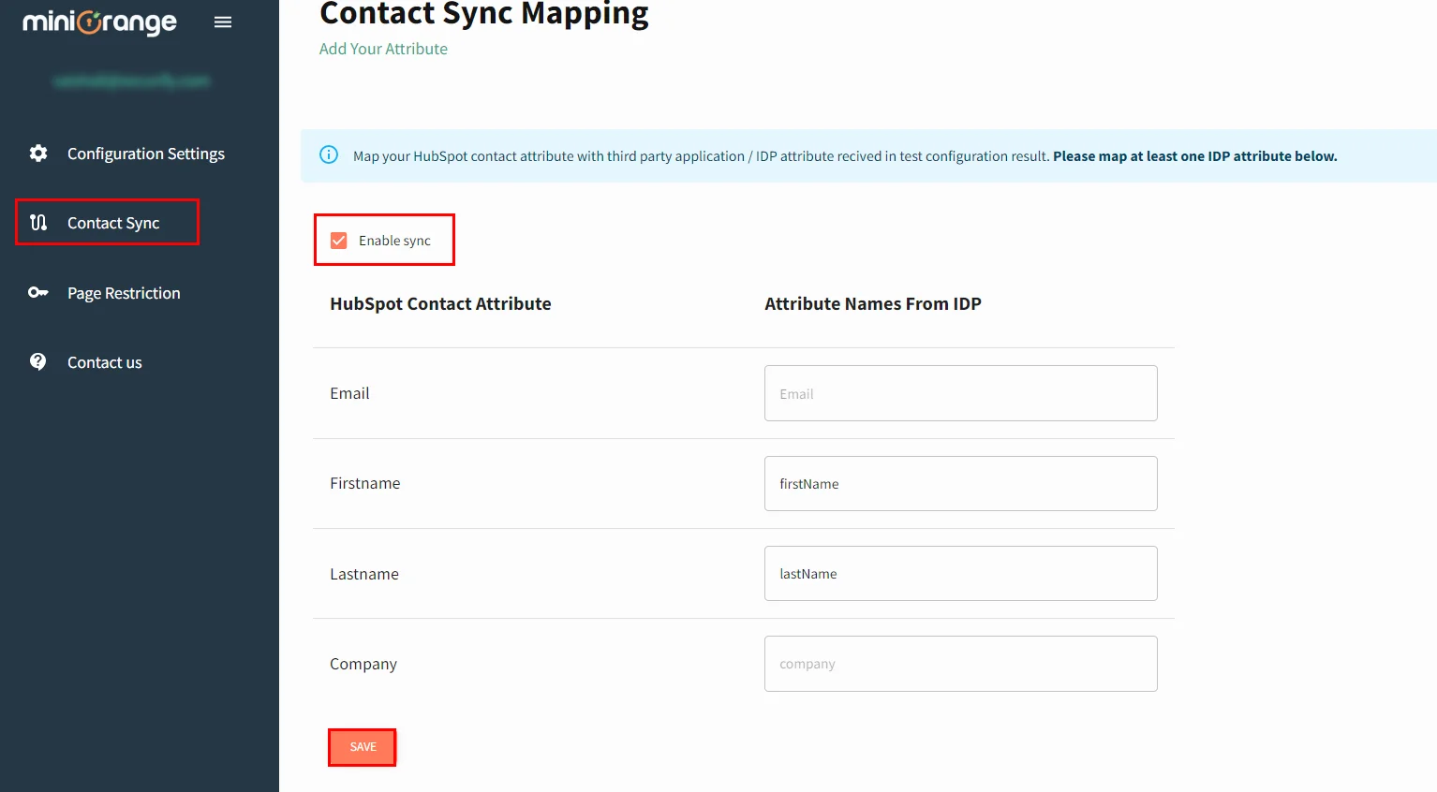Screen dimensions: 1437x792
Task: Click the Firstname row label
Action: [364, 483]
